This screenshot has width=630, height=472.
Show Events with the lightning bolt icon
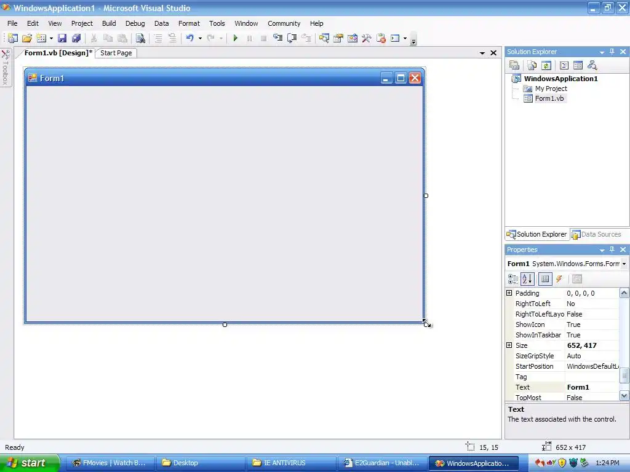[559, 279]
